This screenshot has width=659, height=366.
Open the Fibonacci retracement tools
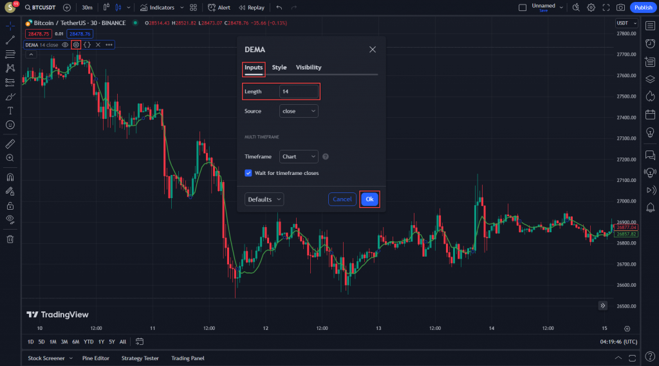pyautogui.click(x=10, y=54)
